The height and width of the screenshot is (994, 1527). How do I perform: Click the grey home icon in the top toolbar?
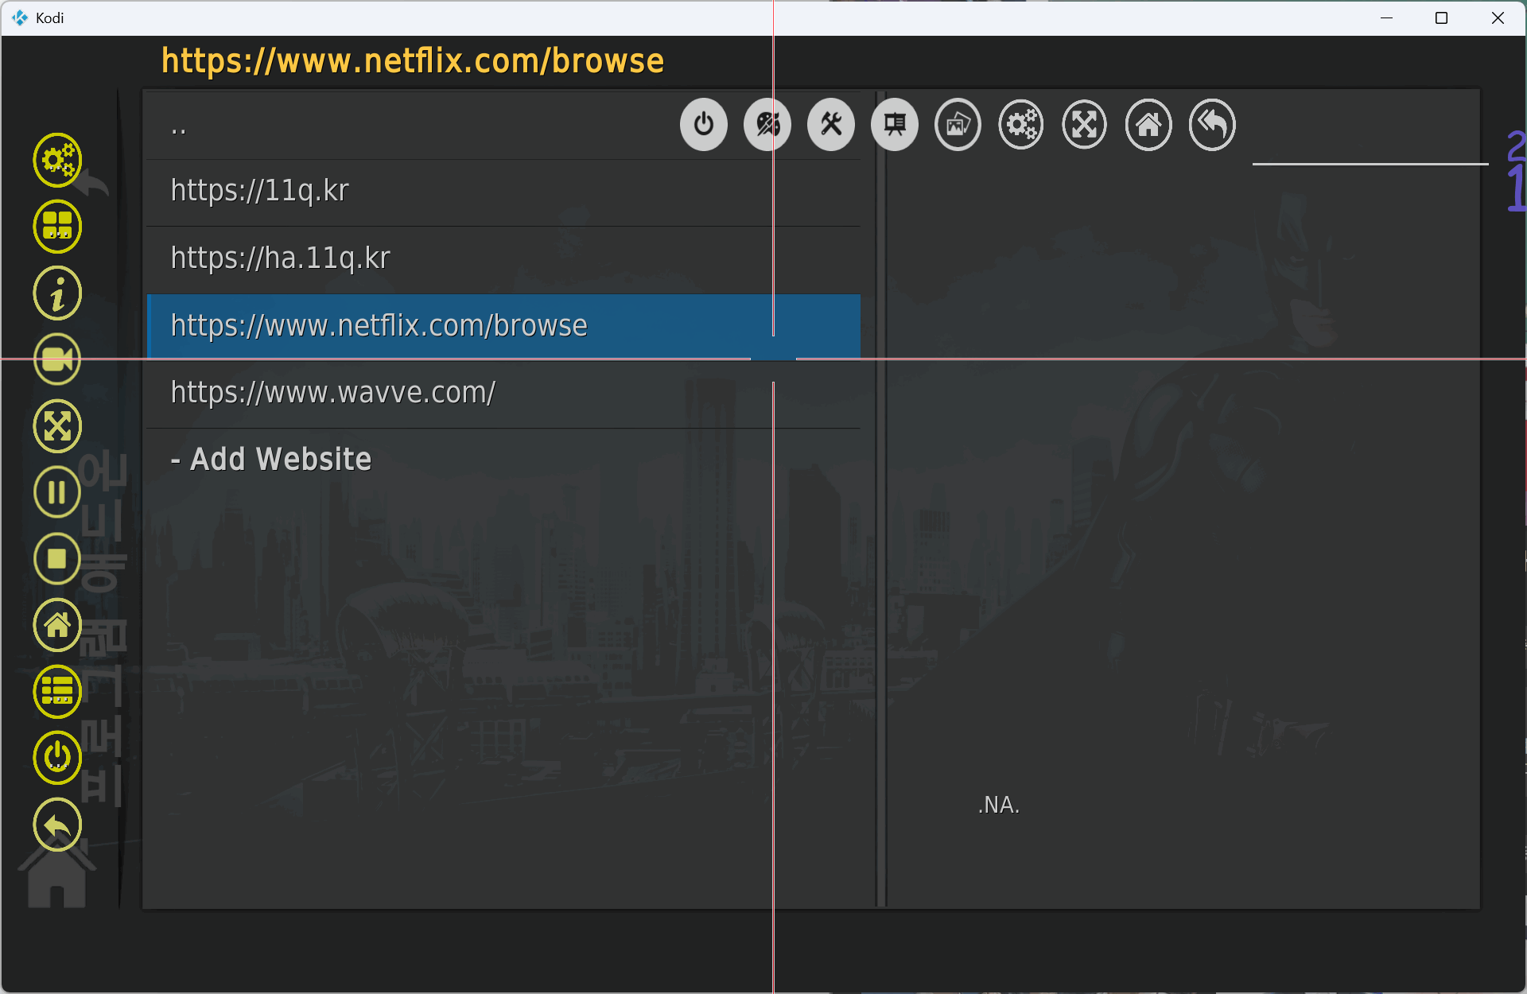pyautogui.click(x=1148, y=125)
